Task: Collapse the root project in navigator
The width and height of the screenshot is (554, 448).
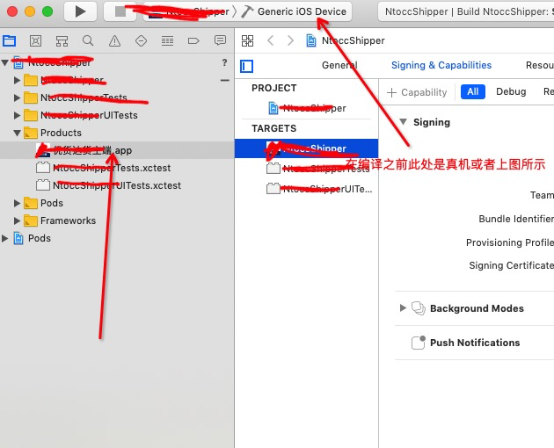Action: click(5, 63)
